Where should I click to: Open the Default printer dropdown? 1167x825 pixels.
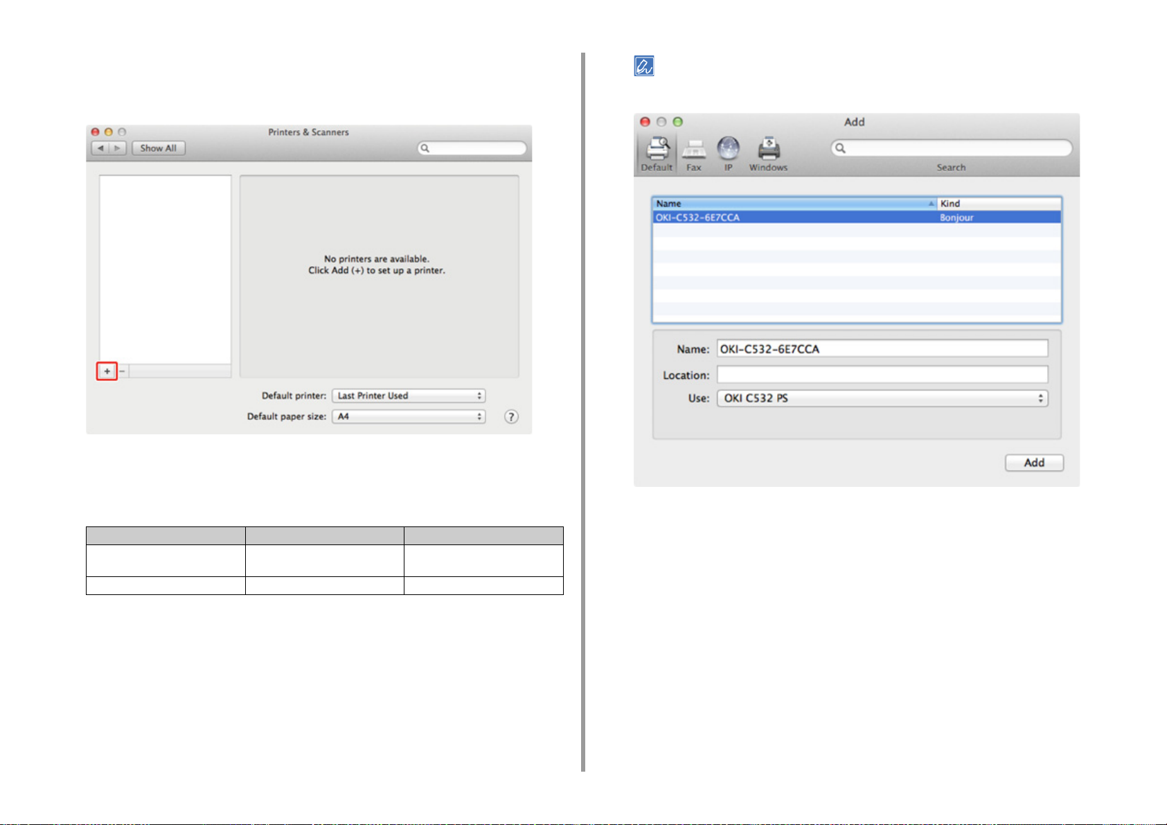coord(409,396)
